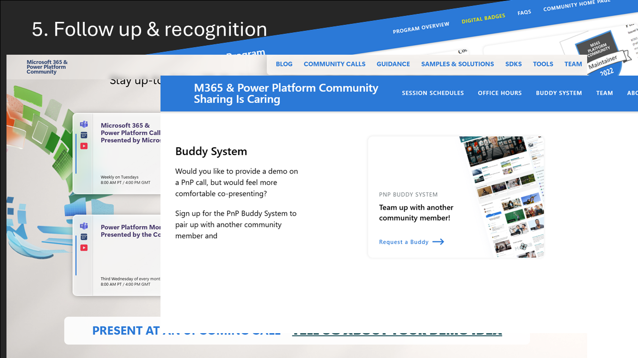Viewport: 638px width, 358px height.
Task: Click the time below Third Wednesday of every month
Action: (x=126, y=284)
